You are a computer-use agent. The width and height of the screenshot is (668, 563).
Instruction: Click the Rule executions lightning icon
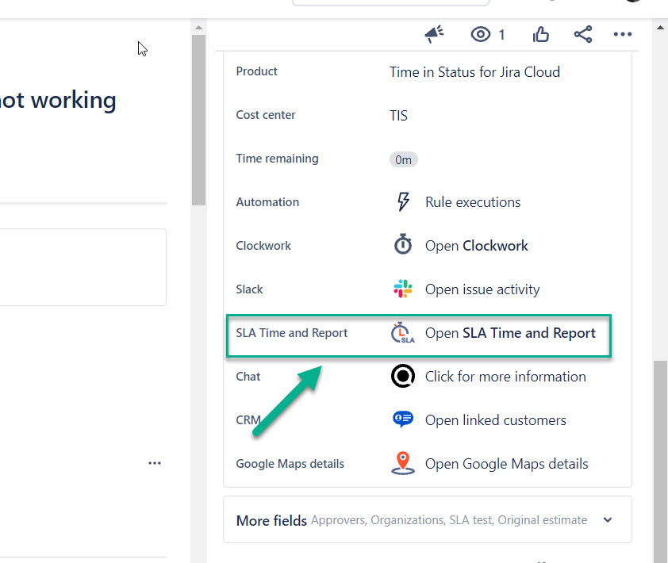(403, 202)
